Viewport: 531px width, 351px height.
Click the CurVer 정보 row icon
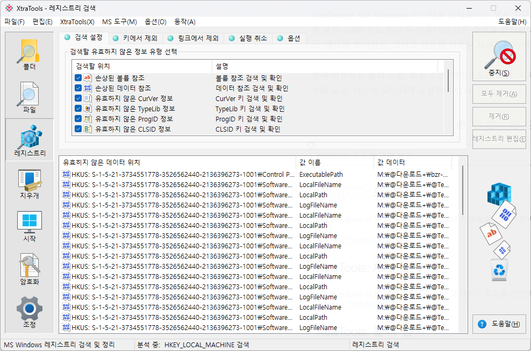click(88, 98)
